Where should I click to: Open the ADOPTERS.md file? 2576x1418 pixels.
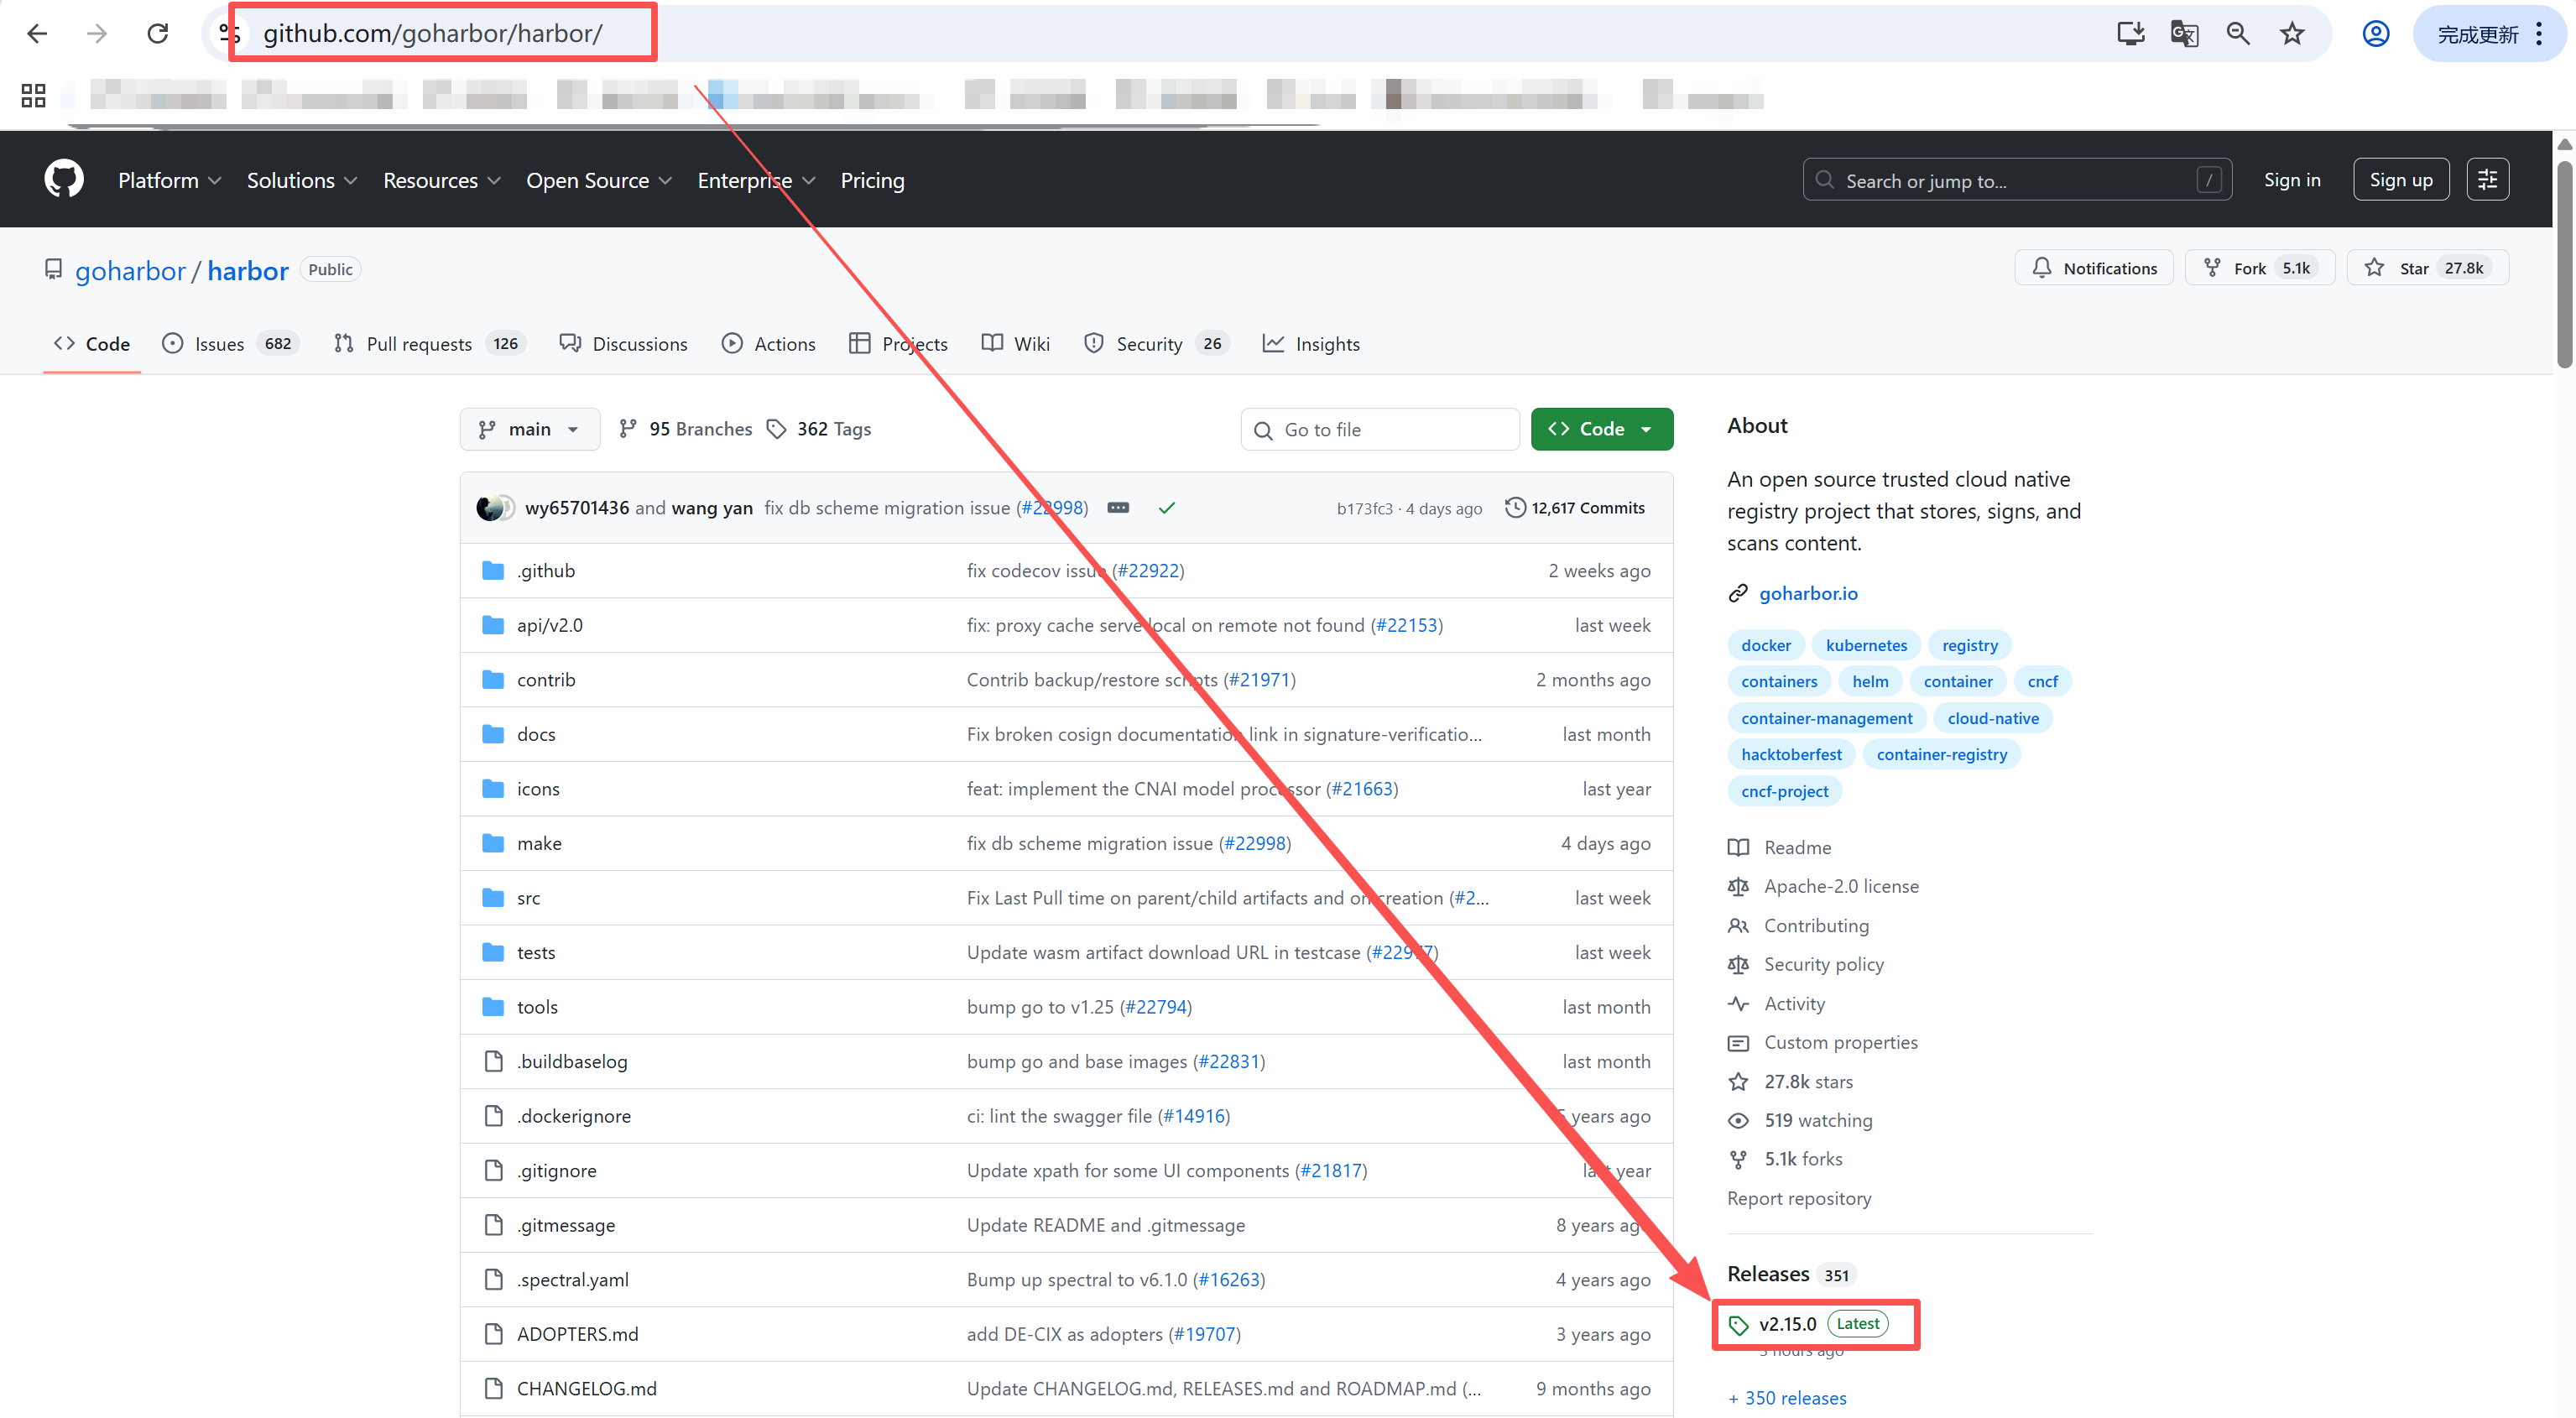point(577,1335)
